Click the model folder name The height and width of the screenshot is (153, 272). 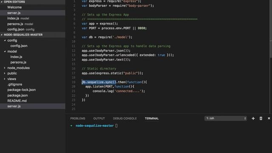(x=12, y=51)
